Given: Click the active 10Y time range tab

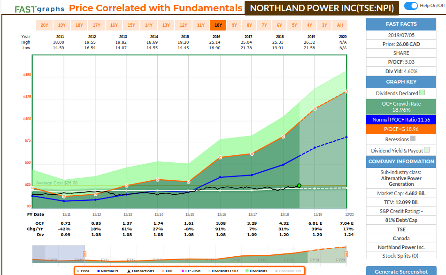Looking at the screenshot, I should click(x=218, y=25).
